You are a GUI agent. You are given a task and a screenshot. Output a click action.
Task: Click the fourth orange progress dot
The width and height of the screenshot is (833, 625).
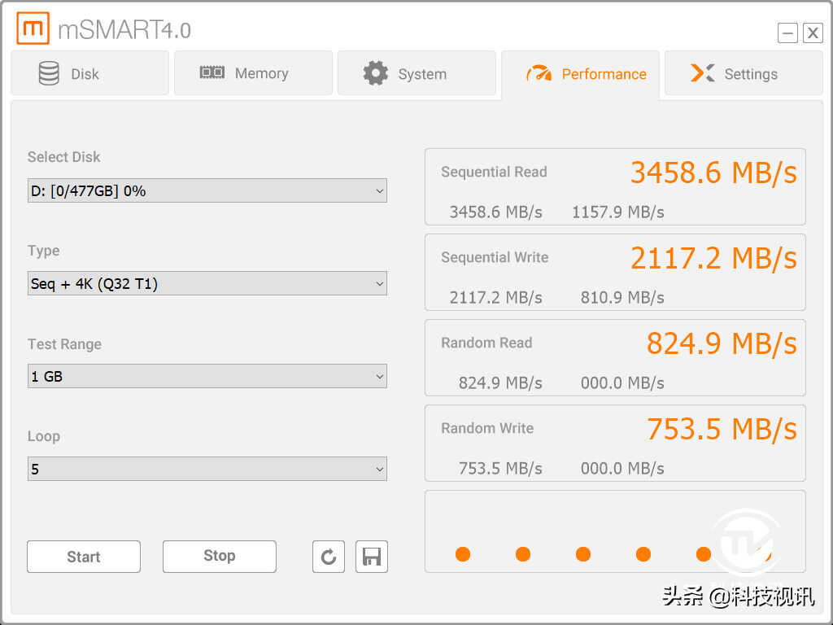pos(643,554)
